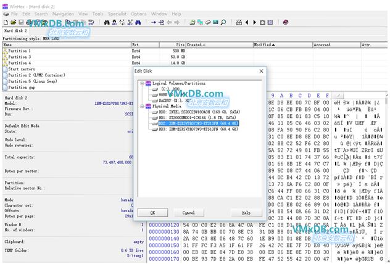Select the Start sectors entry
The image size is (390, 264).
22,69
